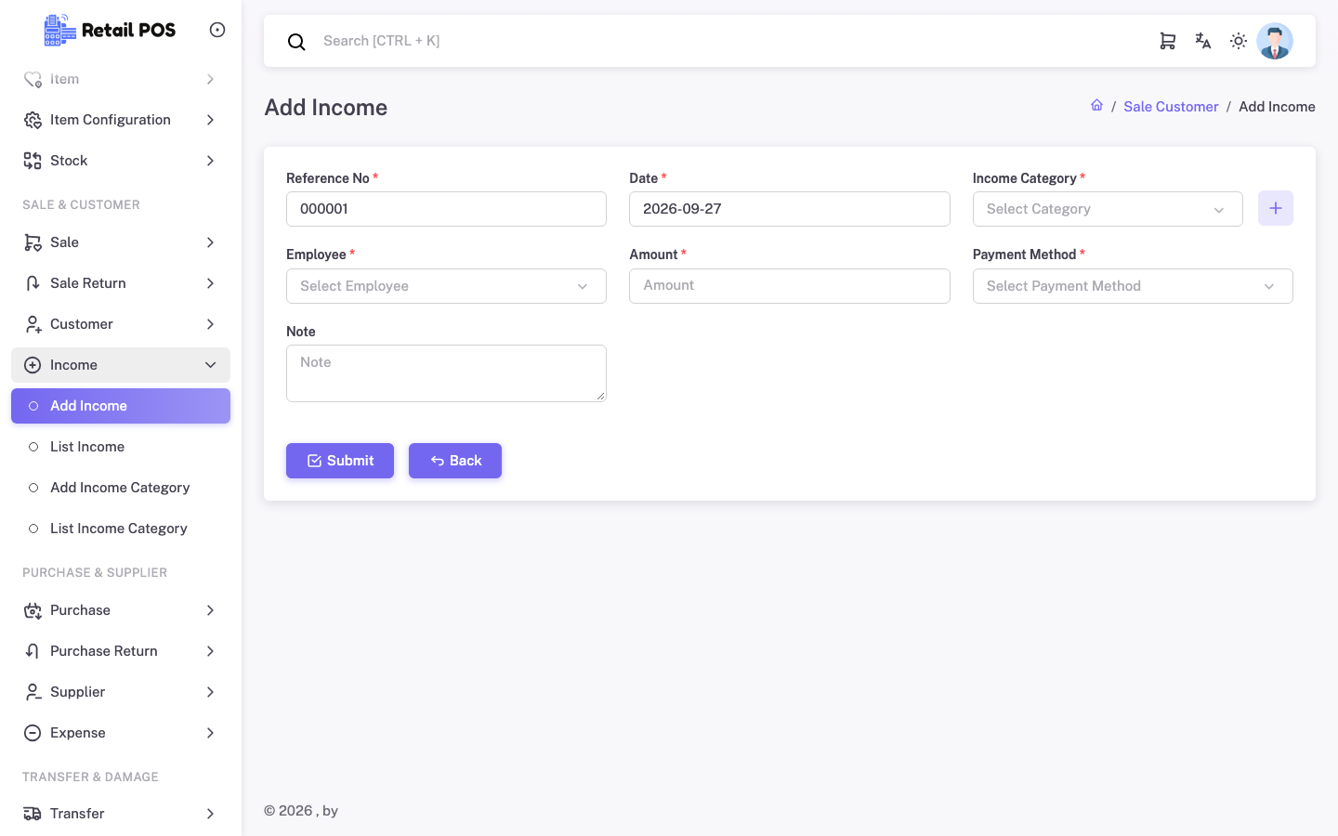Image resolution: width=1338 pixels, height=836 pixels.
Task: Click the Stock icon in sidebar
Action: tap(33, 161)
